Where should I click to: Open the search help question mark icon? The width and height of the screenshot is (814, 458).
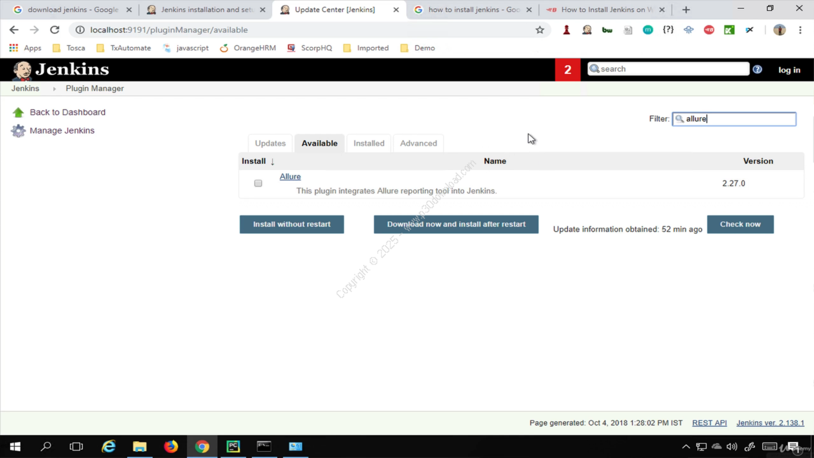(757, 69)
